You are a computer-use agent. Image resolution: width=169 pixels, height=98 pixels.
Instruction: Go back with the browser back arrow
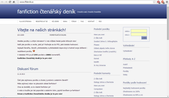[2, 2]
